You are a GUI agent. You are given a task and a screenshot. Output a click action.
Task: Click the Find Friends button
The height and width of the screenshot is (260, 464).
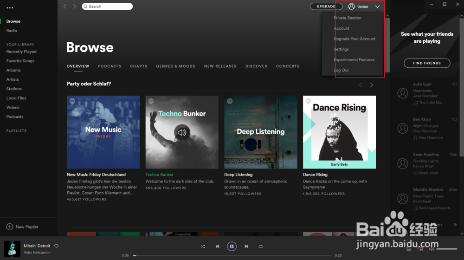click(427, 63)
